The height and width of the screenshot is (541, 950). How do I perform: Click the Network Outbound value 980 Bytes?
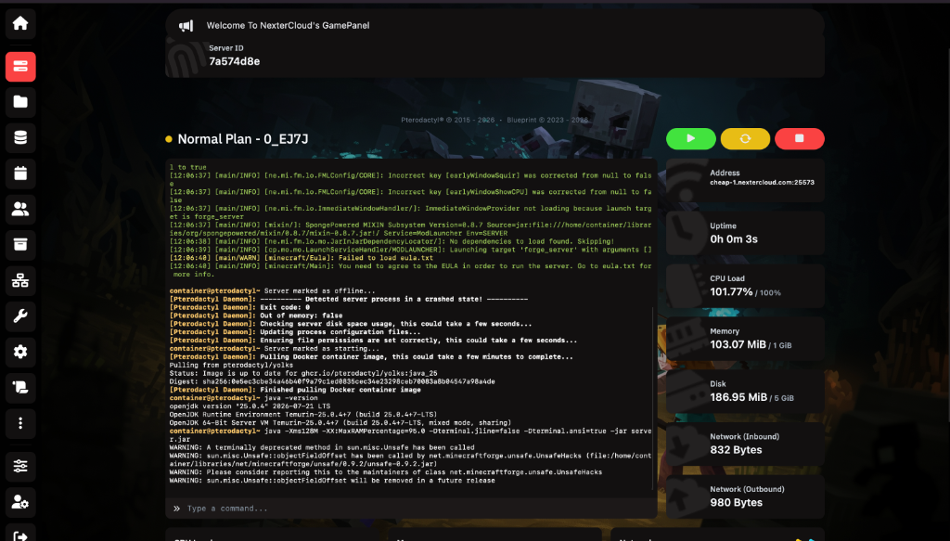point(736,503)
